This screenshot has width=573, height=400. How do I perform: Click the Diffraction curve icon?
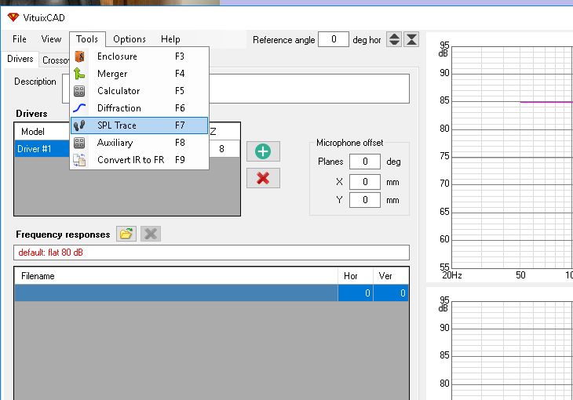[79, 108]
